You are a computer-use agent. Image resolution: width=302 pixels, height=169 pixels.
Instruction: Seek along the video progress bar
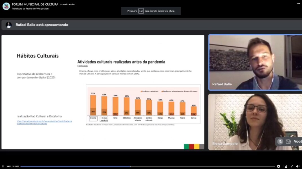[148, 166]
